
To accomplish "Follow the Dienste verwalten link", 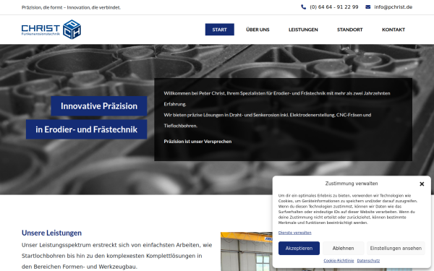I will [x=295, y=233].
